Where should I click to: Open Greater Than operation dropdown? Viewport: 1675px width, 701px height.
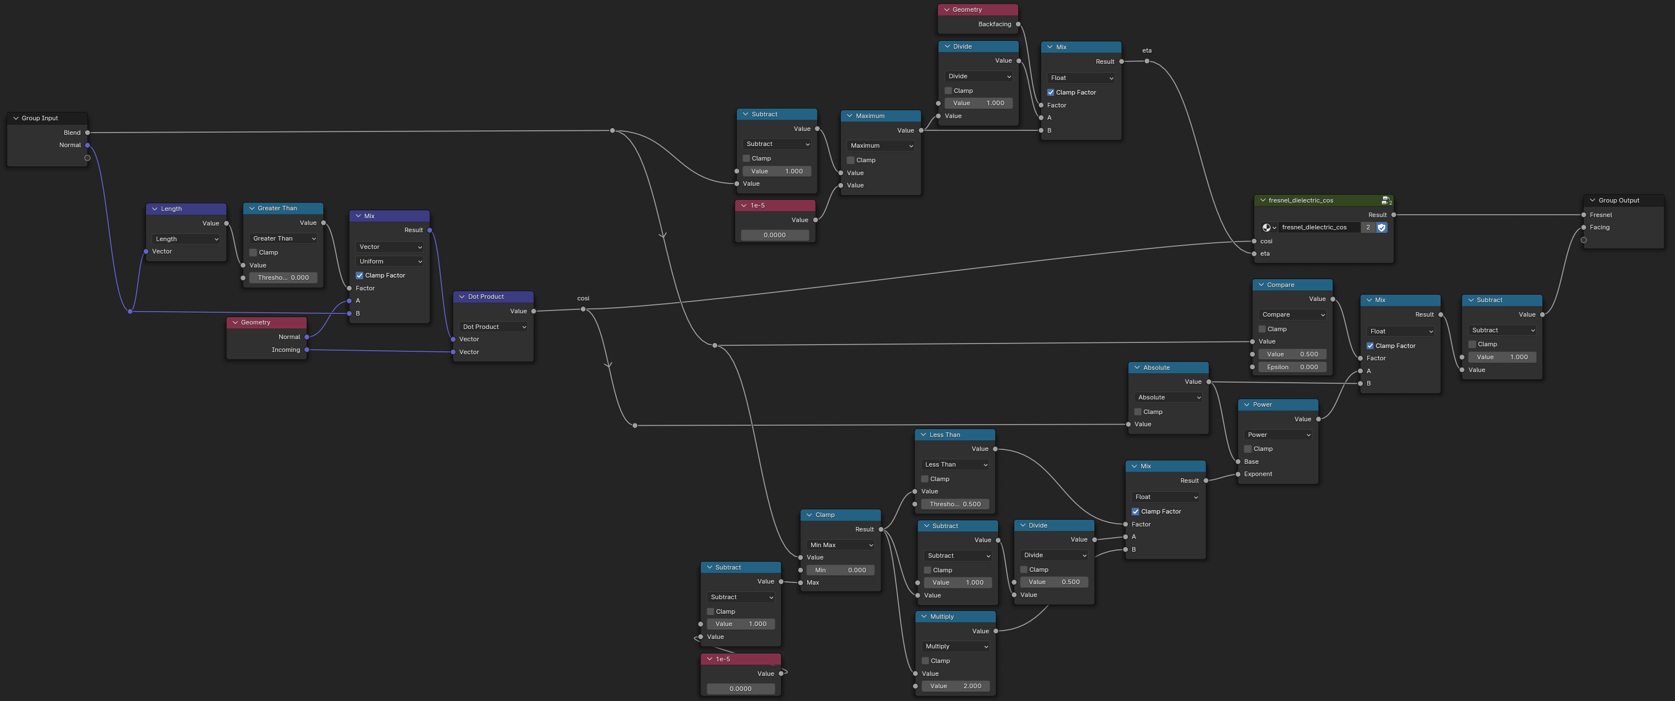click(x=284, y=239)
